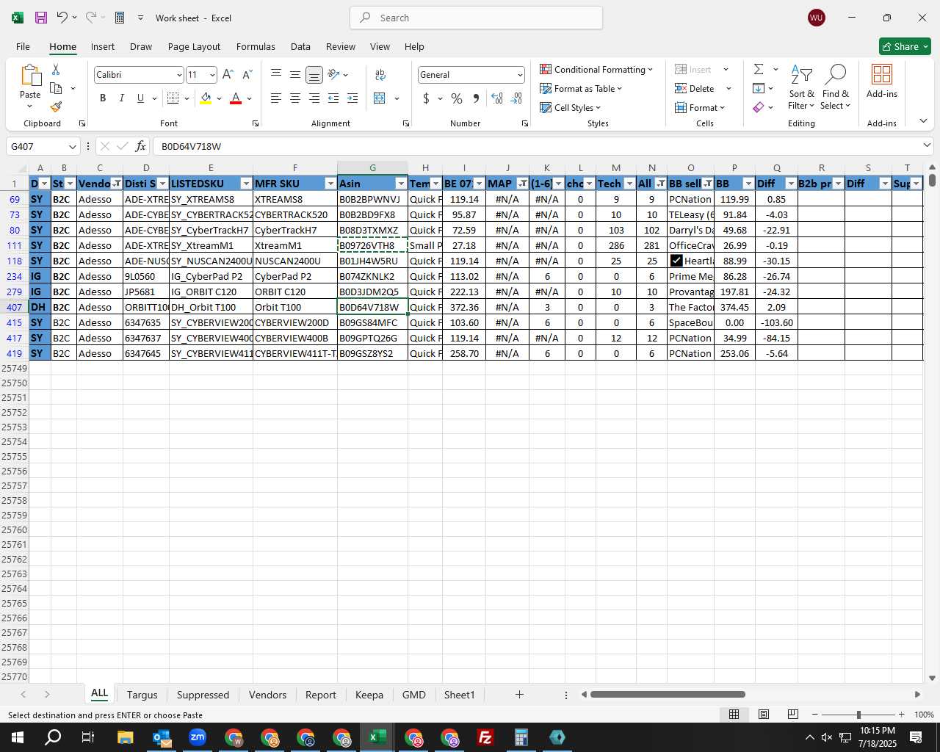Open FileZilla from the taskbar
Viewport: 940px width, 752px height.
[x=485, y=737]
